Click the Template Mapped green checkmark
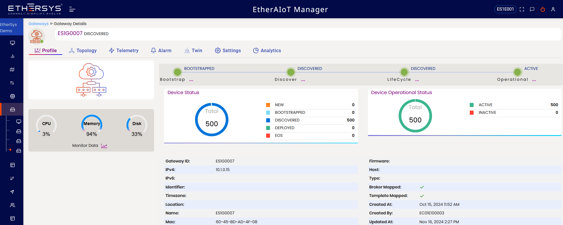The width and height of the screenshot is (563, 225). 422,196
